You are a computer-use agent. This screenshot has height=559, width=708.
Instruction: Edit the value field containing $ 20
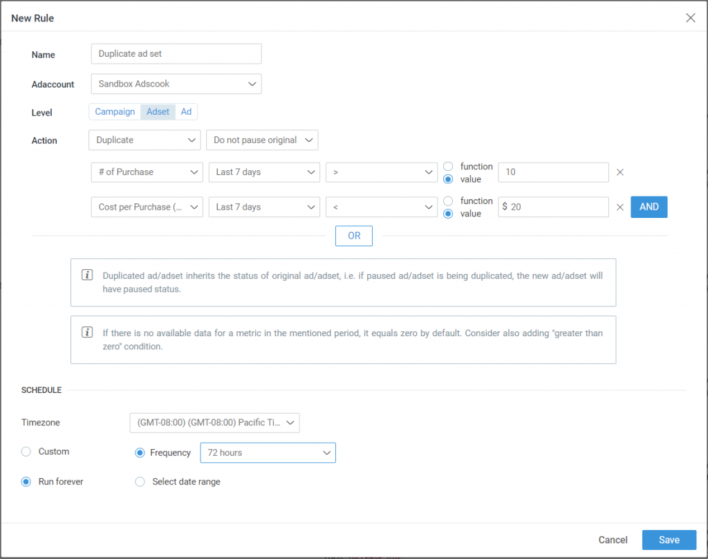click(x=553, y=207)
